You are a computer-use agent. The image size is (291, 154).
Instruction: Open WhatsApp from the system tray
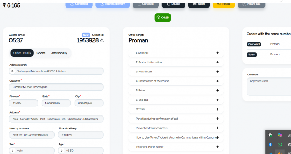coord(280,145)
